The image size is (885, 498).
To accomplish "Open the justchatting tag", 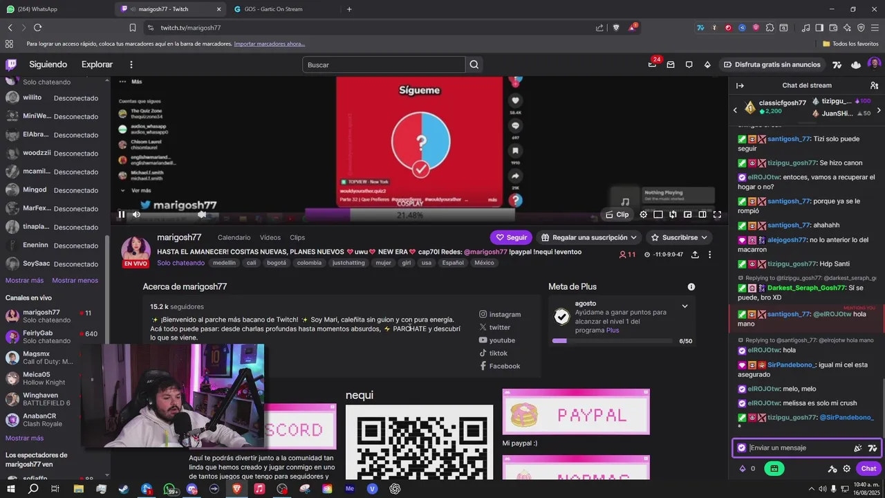I will [348, 263].
